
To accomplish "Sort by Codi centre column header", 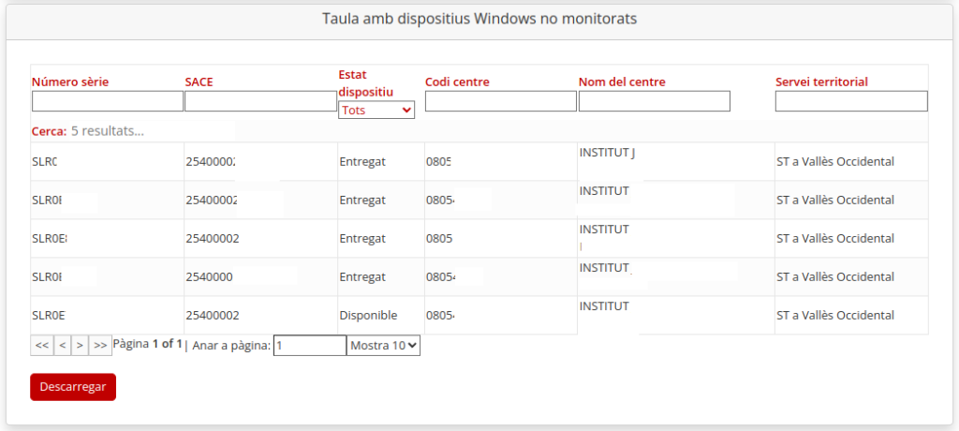I will tap(457, 82).
